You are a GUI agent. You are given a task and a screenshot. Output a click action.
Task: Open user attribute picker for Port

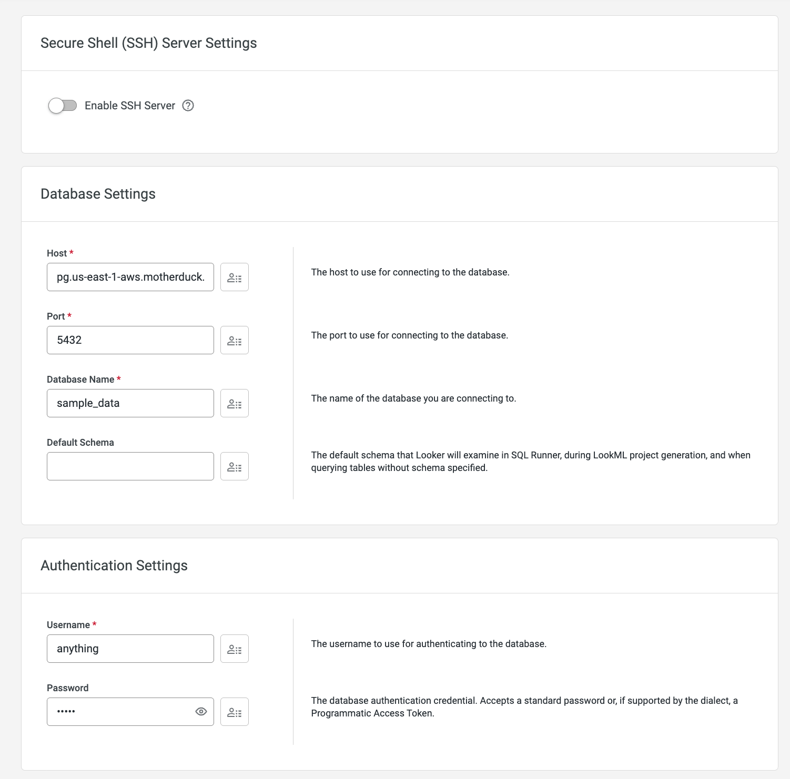pos(235,340)
